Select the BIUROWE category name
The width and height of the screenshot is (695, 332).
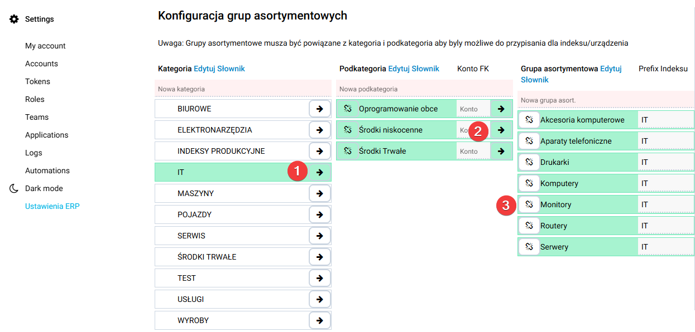[x=194, y=109]
